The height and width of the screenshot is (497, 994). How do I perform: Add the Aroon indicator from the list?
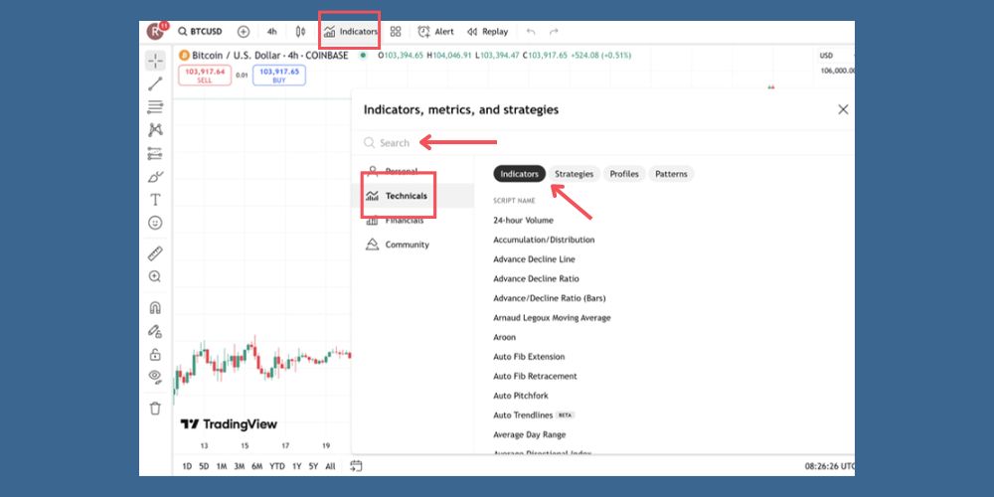pos(505,338)
